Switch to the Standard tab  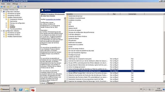[51, 83]
